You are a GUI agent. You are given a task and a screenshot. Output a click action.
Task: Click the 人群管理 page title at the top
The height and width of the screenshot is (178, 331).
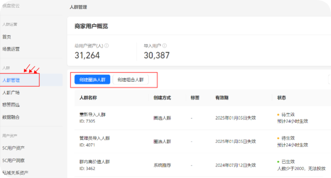pos(78,7)
